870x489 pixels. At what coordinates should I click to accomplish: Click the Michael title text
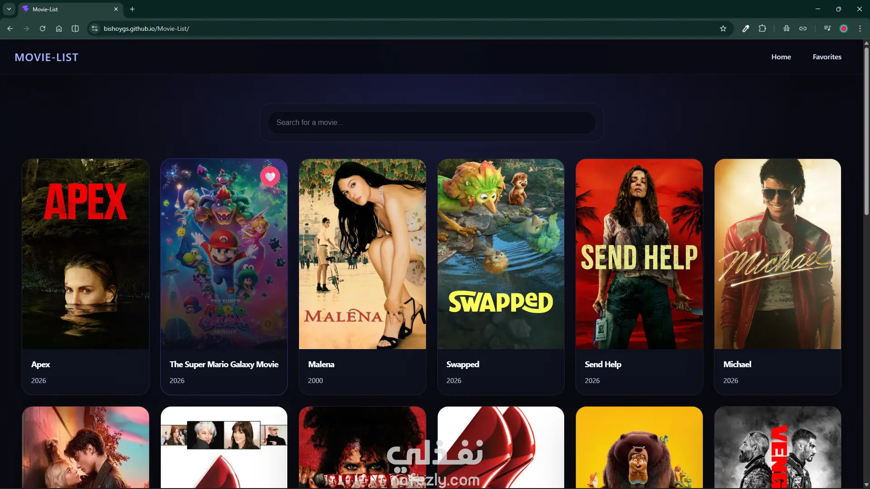(x=737, y=364)
